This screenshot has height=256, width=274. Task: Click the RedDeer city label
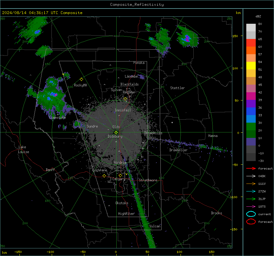tap(129, 92)
